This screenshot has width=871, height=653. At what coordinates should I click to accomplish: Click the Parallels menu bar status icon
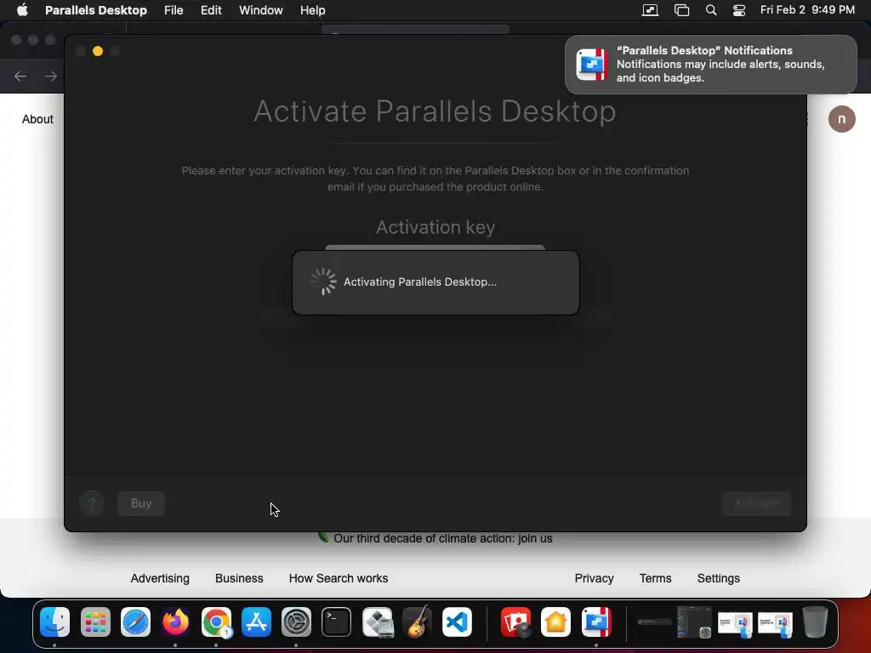pos(650,10)
